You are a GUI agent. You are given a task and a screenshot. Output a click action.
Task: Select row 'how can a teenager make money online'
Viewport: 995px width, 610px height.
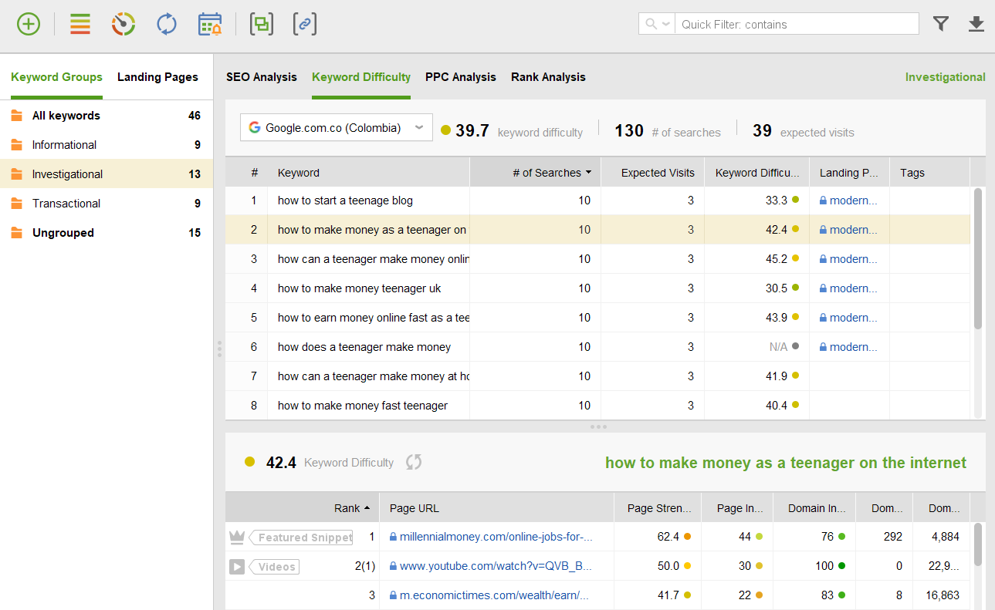coord(597,259)
